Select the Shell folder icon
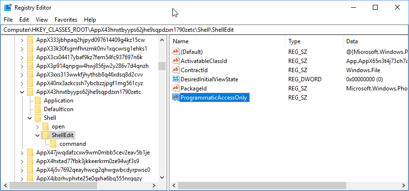Image resolution: width=409 pixels, height=191 pixels. pyautogui.click(x=38, y=118)
